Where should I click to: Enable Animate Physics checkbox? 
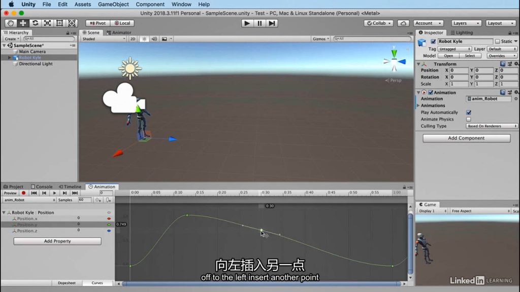point(469,119)
